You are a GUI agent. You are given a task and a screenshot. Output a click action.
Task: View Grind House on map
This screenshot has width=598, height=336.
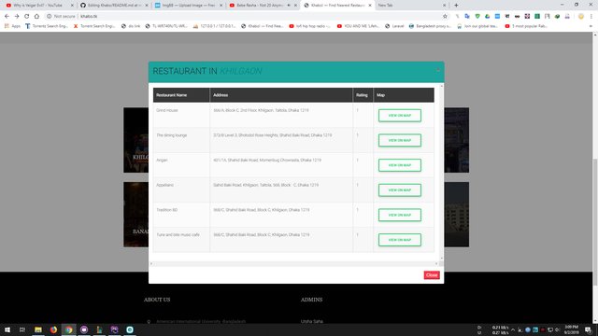(x=400, y=116)
